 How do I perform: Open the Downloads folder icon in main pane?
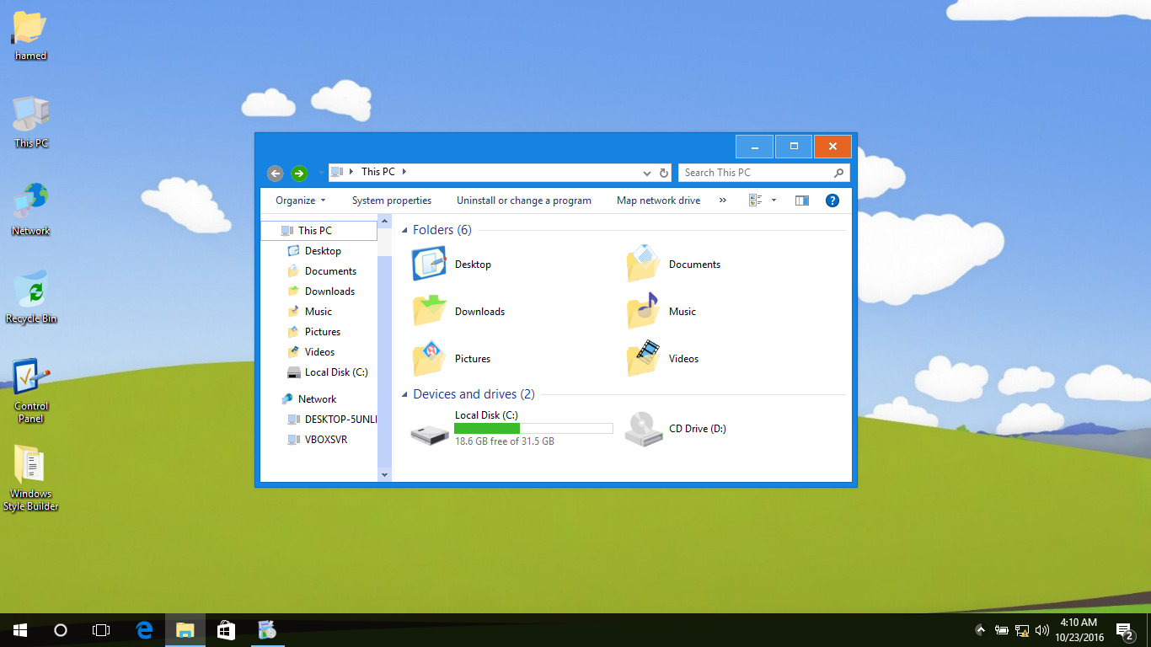click(x=429, y=311)
